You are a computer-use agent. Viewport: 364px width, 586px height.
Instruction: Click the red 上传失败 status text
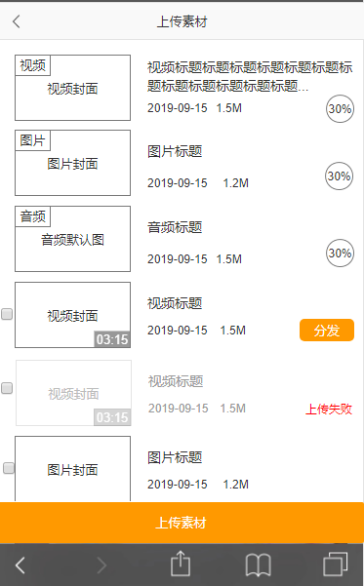coord(329,410)
